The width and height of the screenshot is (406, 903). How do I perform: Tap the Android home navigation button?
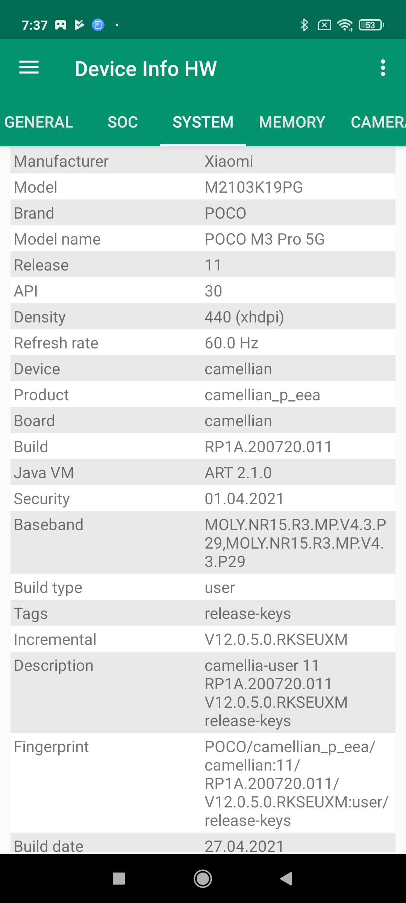(x=203, y=879)
